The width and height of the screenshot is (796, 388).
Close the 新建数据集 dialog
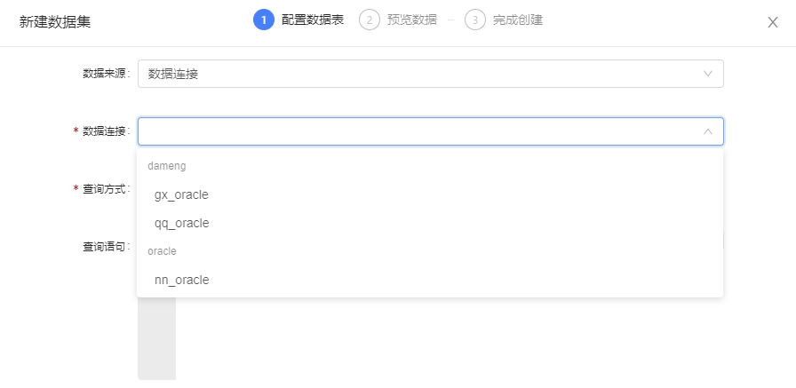773,22
